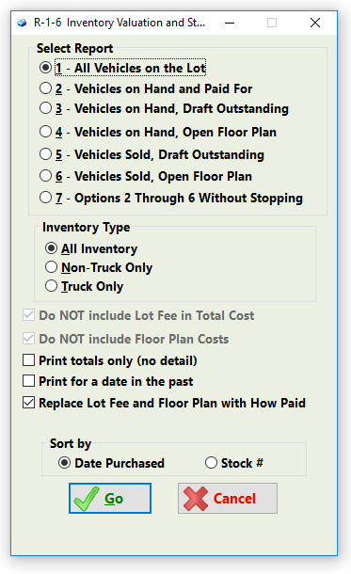The width and height of the screenshot is (351, 574).
Task: Click the app icon in title bar
Action: coord(22,24)
